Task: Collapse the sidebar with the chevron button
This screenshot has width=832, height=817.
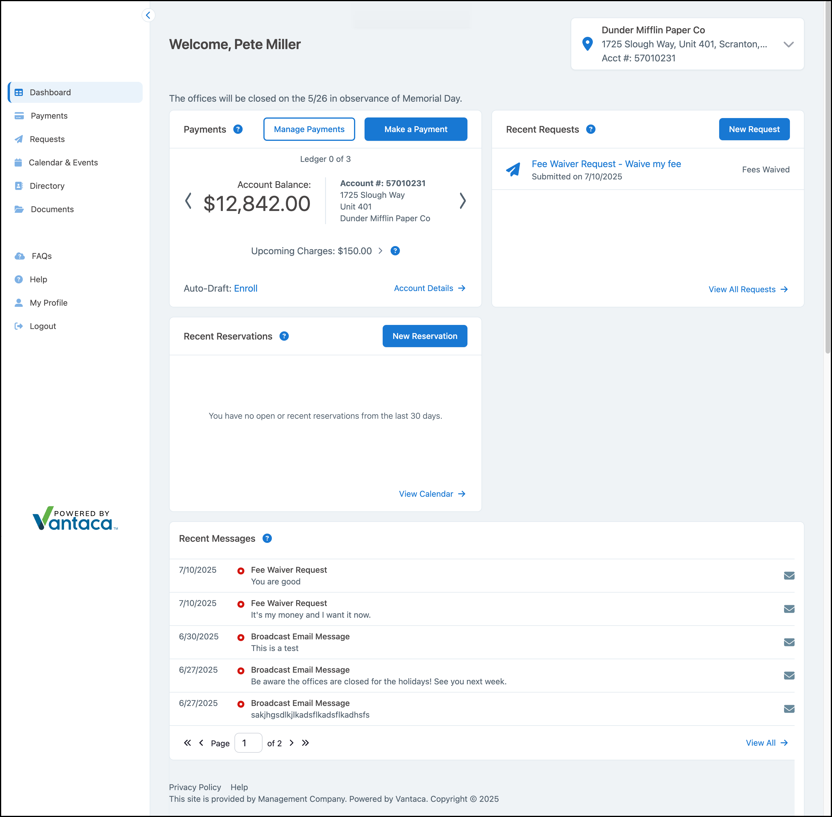Action: coord(148,15)
